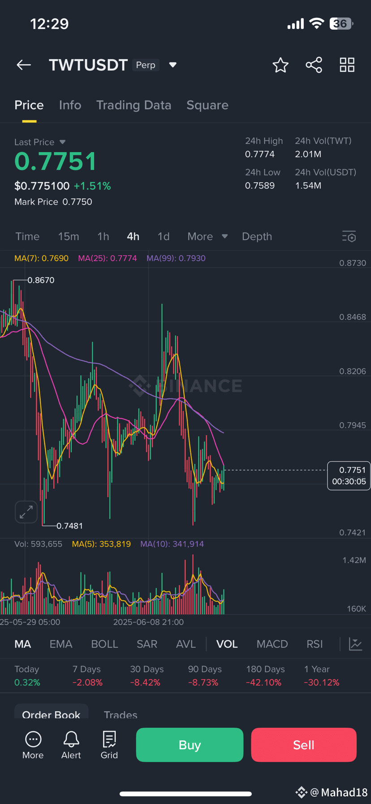
Task: Add TWTUSDT to favorites with star icon
Action: pyautogui.click(x=280, y=65)
